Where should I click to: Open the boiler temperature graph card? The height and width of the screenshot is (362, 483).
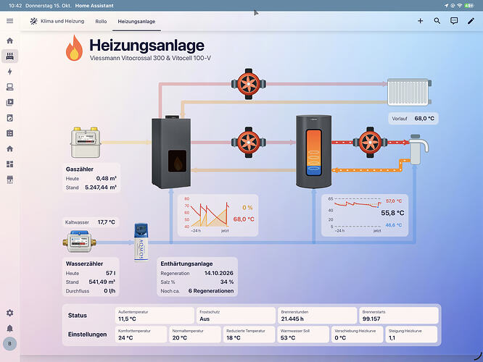pos(218,215)
